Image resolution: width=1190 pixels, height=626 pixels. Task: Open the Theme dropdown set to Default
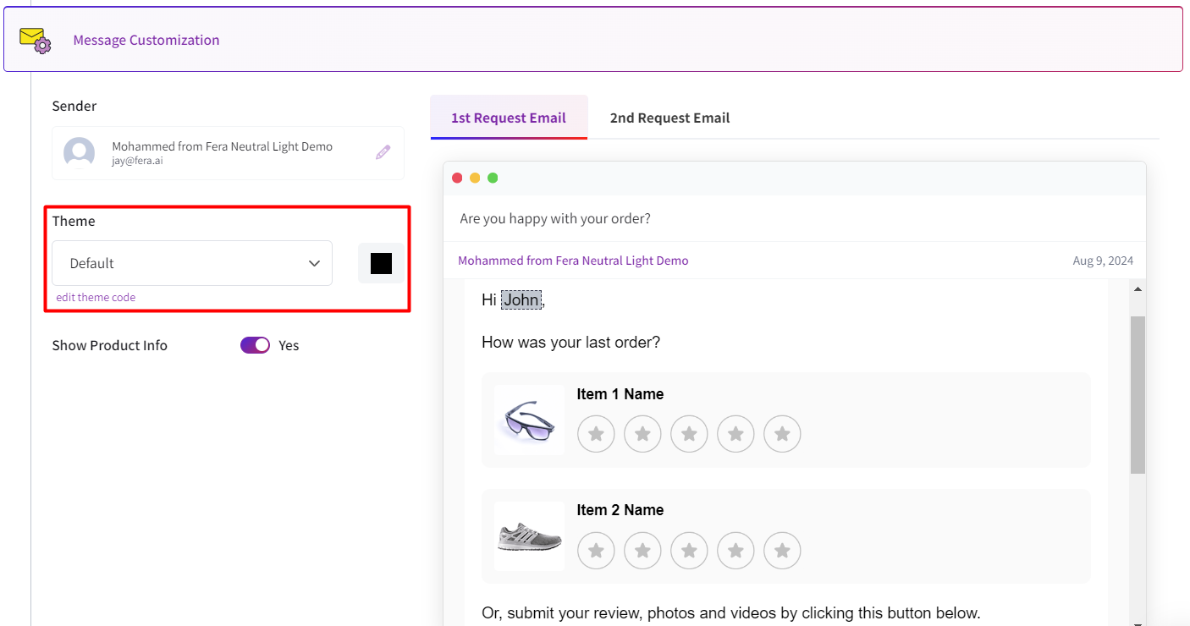click(x=192, y=263)
